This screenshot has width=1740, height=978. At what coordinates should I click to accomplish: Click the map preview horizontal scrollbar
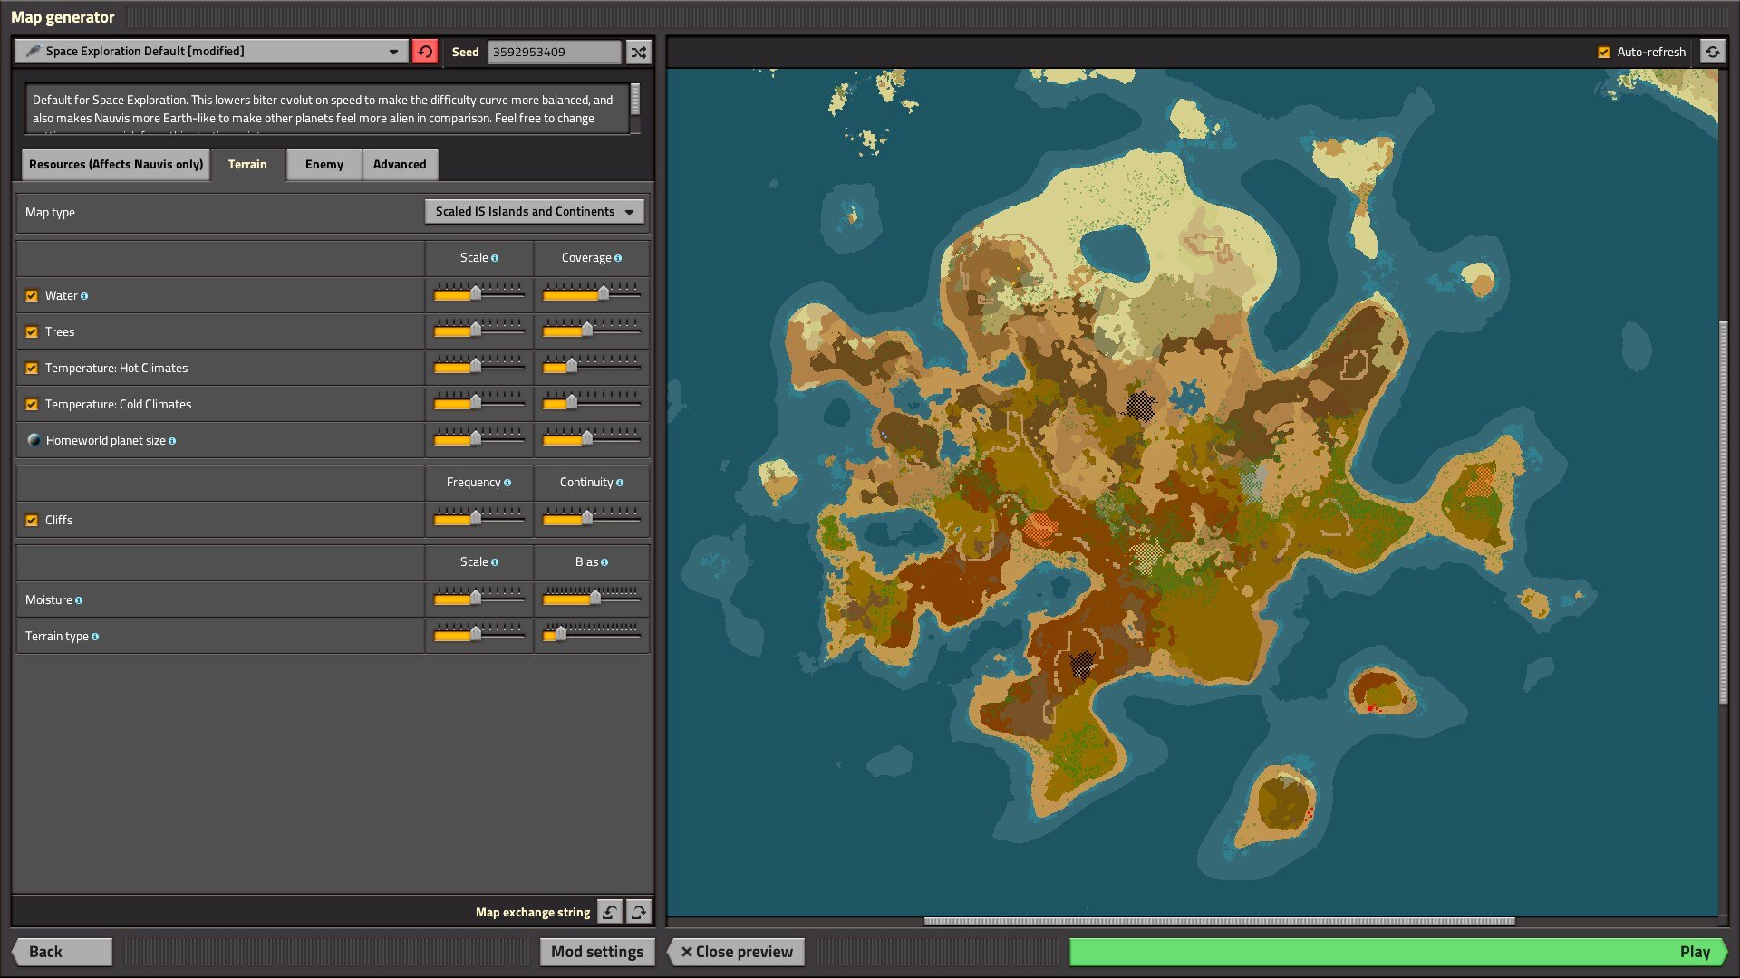(1219, 921)
